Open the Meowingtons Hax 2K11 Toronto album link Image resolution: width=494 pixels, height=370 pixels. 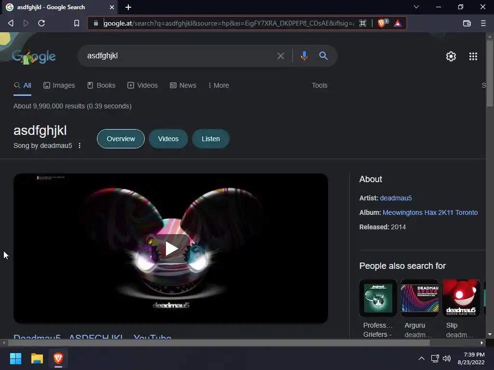(430, 212)
